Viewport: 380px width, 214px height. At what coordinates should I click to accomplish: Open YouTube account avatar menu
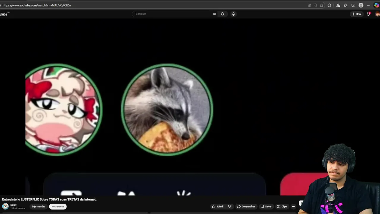[378, 14]
